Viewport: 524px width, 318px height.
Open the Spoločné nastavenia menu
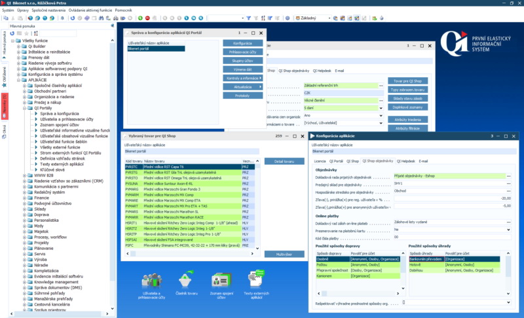pyautogui.click(x=48, y=10)
